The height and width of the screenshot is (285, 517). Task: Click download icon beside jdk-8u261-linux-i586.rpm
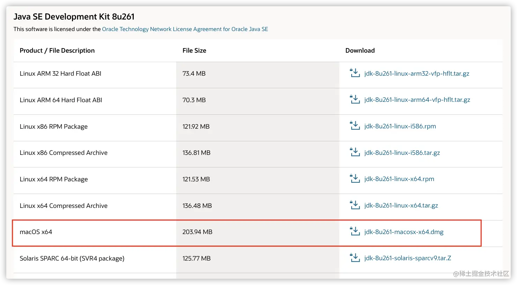click(355, 126)
